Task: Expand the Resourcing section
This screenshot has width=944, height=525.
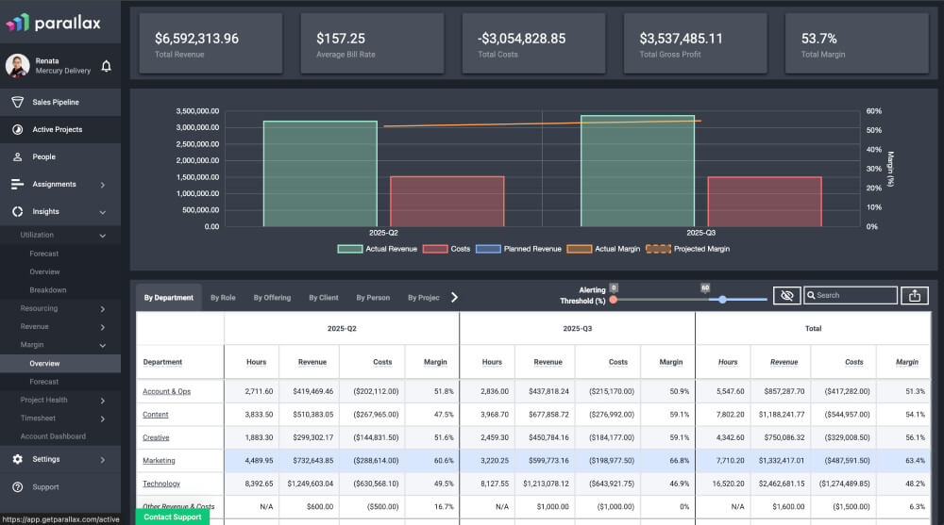Action: click(102, 308)
